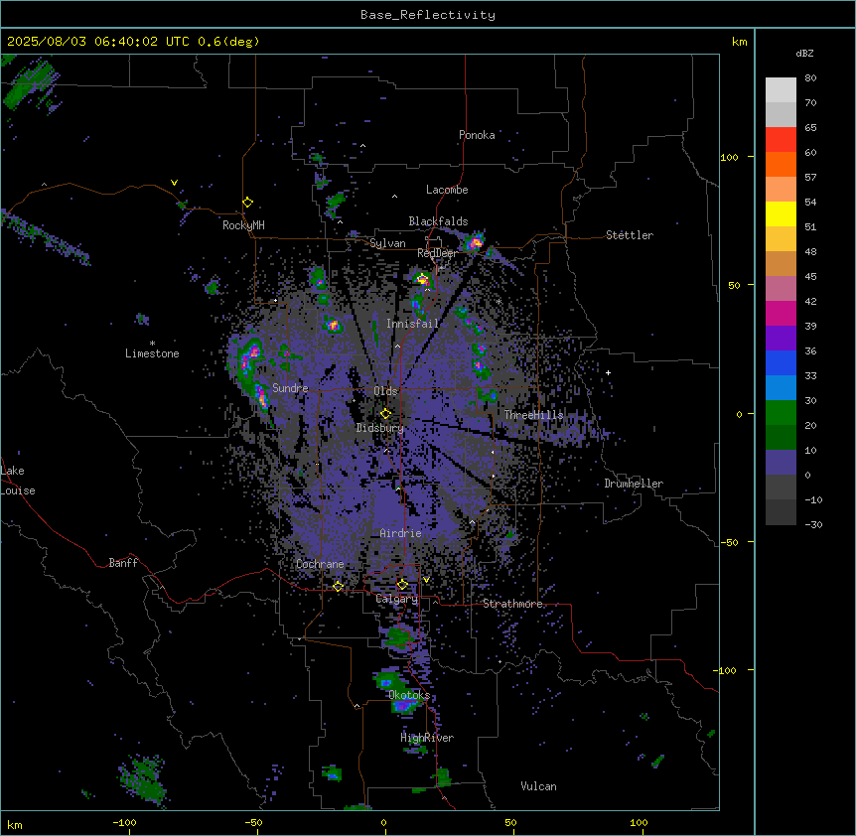This screenshot has height=836, width=856.
Task: Select the blue 33-36 dBZ legend swatch
Action: pos(781,362)
